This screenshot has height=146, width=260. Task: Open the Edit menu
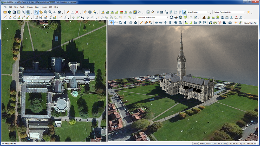(10, 7)
